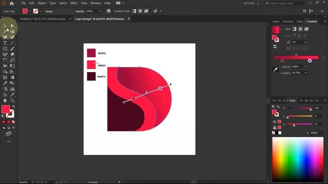The width and height of the screenshot is (328, 184).
Task: Select the Selection tool arrow
Action: [x=5, y=26]
